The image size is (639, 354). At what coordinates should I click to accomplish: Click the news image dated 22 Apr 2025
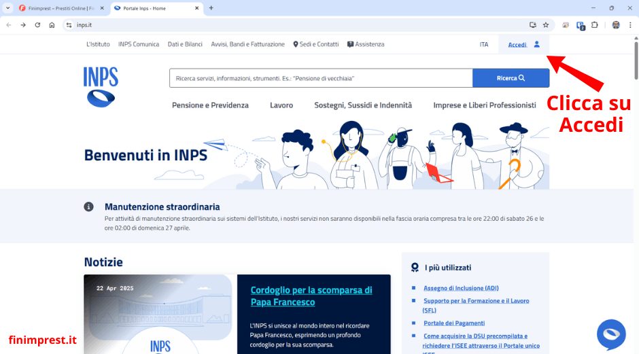click(x=160, y=314)
